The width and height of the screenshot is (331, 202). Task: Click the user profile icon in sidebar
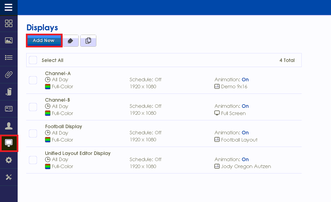tap(9, 126)
